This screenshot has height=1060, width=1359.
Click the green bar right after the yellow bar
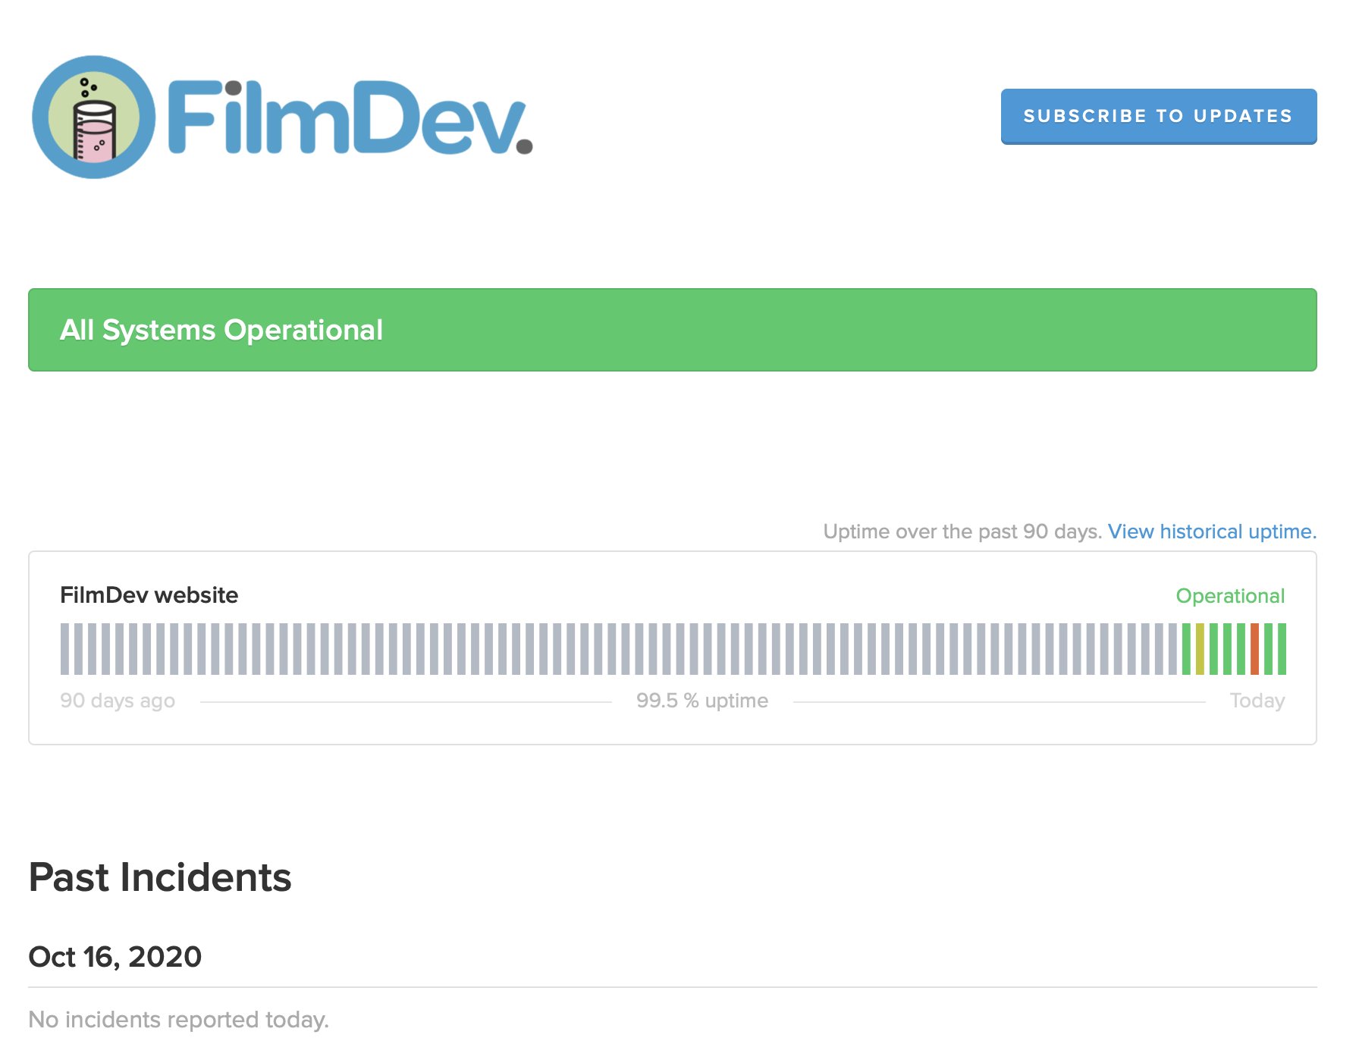coord(1213,650)
